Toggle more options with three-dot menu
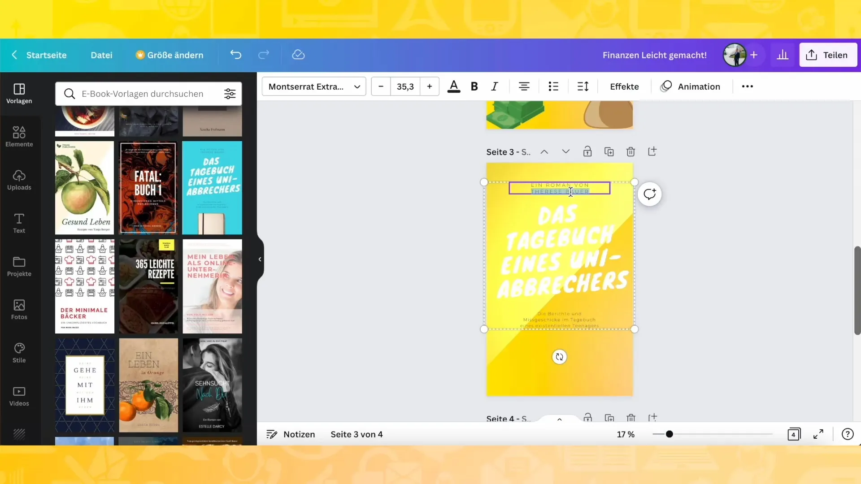Viewport: 861px width, 484px height. [x=748, y=86]
